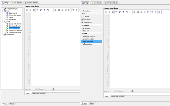The width and height of the screenshot is (170, 106).
Task: Select Information in the Grid tree
Action: click(x=10, y=35)
